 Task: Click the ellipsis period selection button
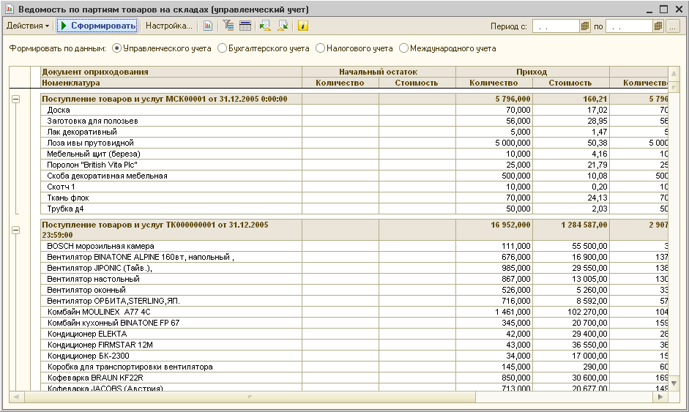point(673,26)
